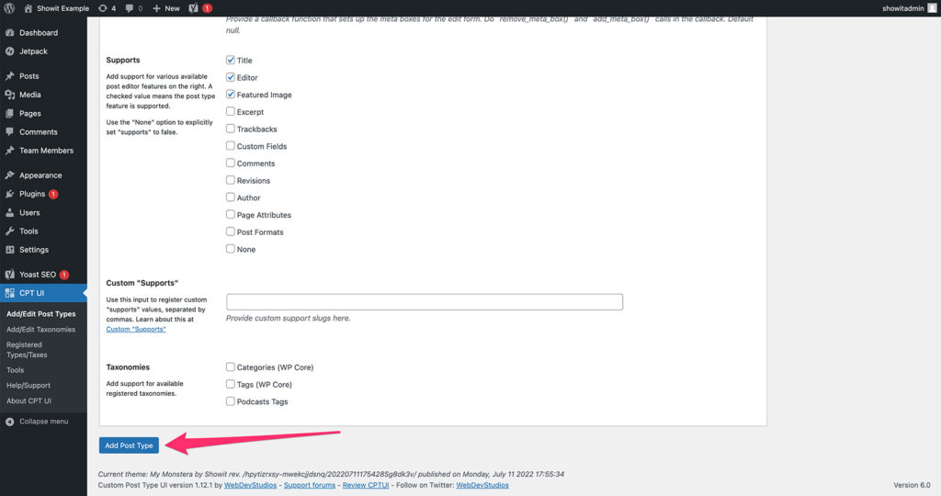
Task: Click the Plugins icon in sidebar
Action: [x=9, y=194]
